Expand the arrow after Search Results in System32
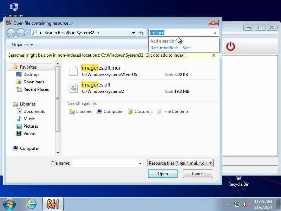 pyautogui.click(x=98, y=33)
